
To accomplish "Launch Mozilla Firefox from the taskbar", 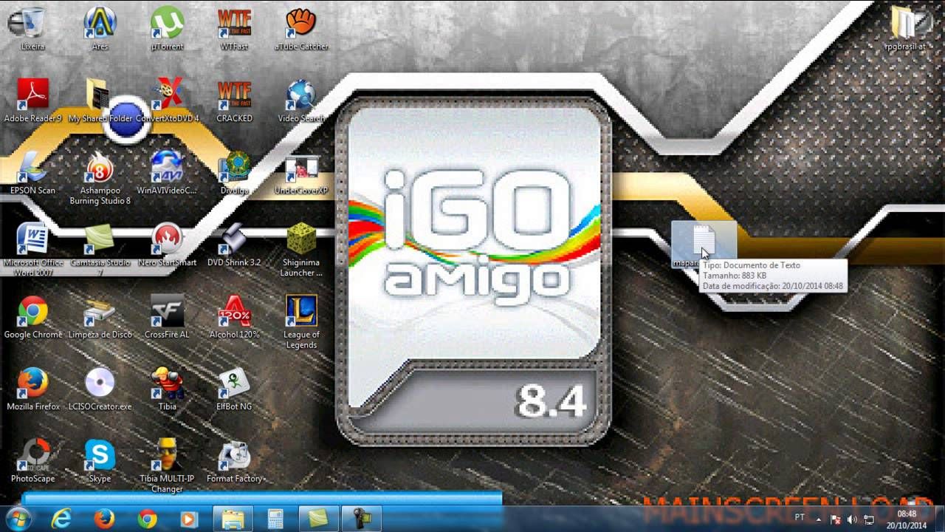I will click(x=106, y=519).
